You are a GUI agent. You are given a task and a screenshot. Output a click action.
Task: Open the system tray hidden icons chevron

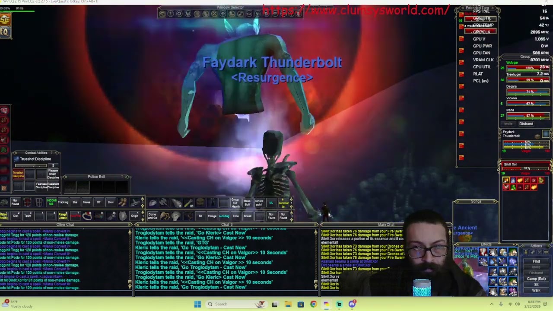492,304
